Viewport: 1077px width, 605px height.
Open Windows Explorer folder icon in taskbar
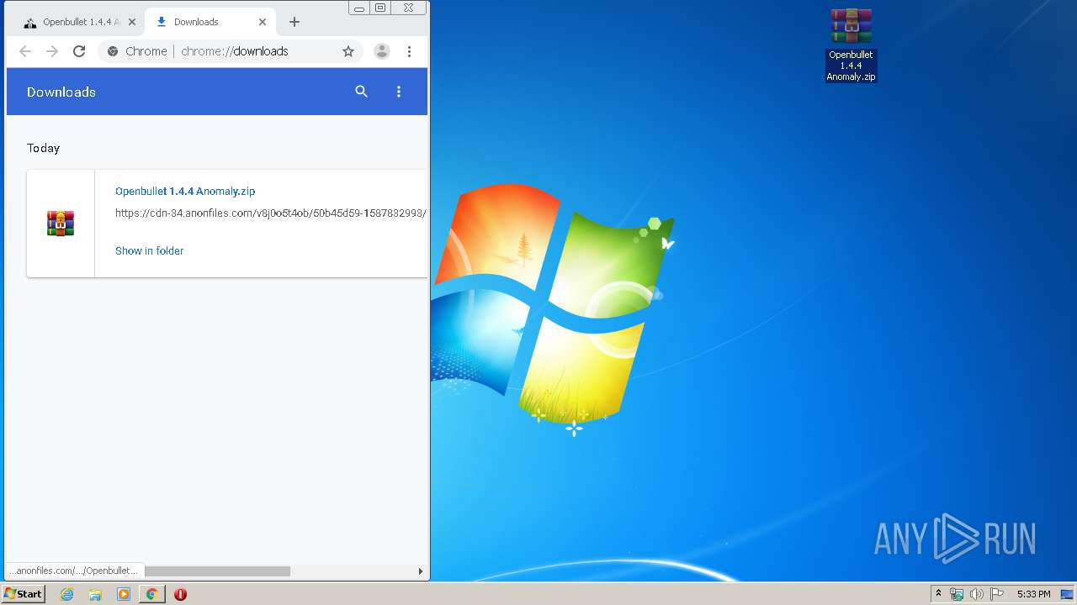(x=95, y=594)
